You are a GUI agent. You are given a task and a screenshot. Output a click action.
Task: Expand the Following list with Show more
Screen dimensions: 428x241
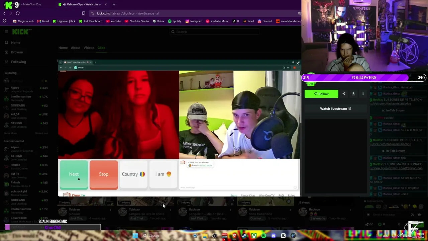click(x=10, y=133)
